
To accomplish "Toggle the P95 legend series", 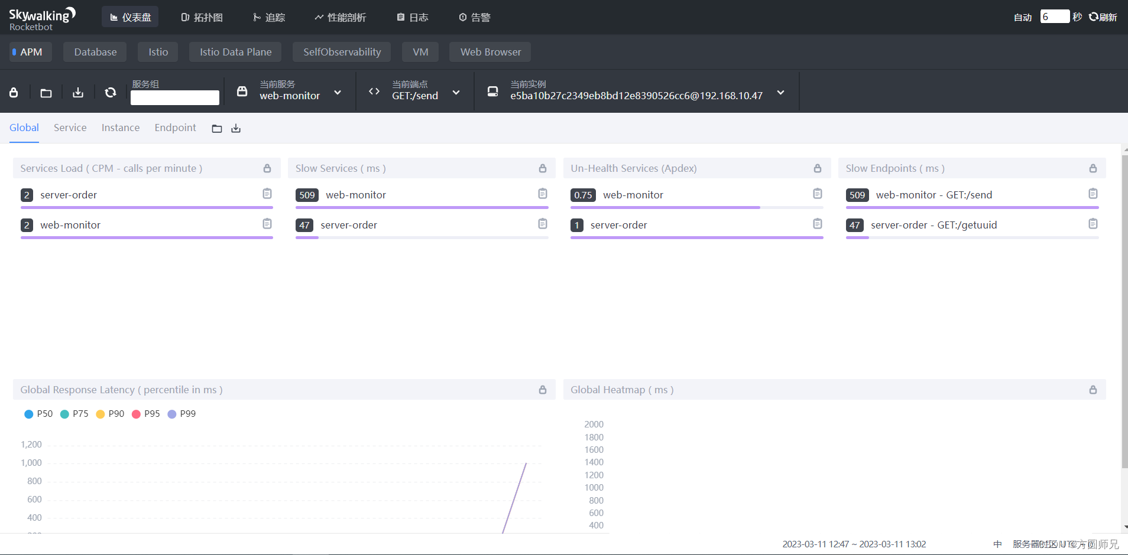I will point(146,414).
